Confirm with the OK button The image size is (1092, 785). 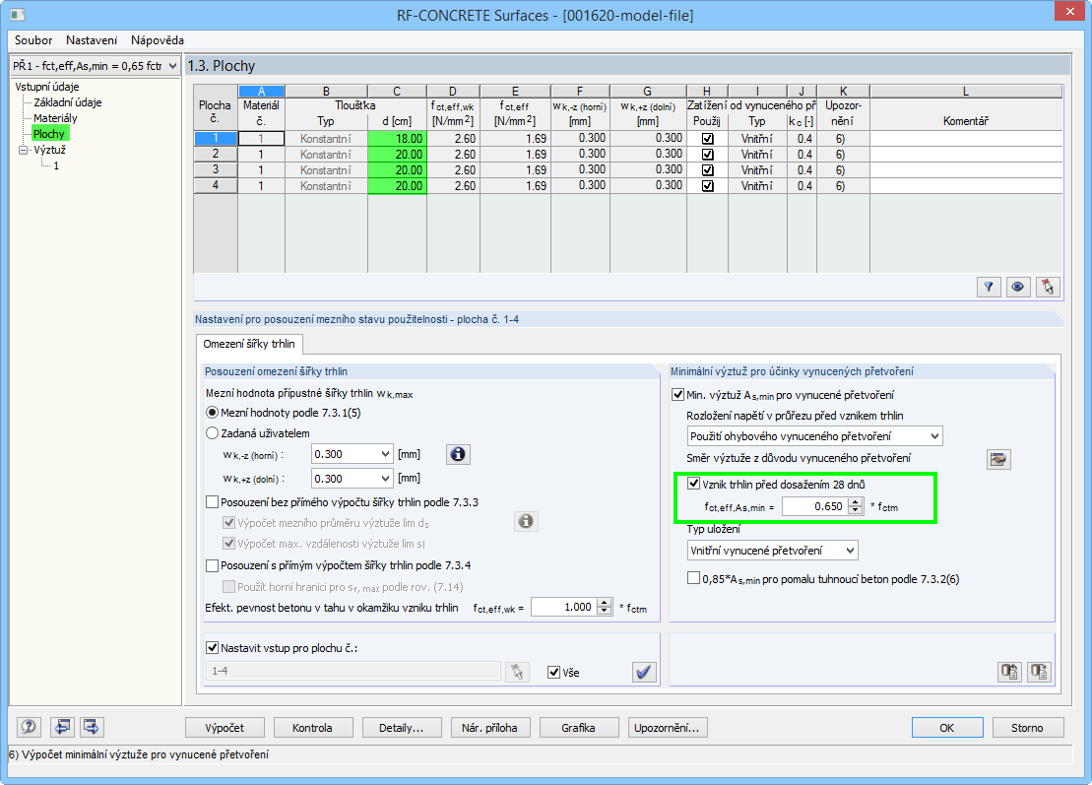[947, 728]
